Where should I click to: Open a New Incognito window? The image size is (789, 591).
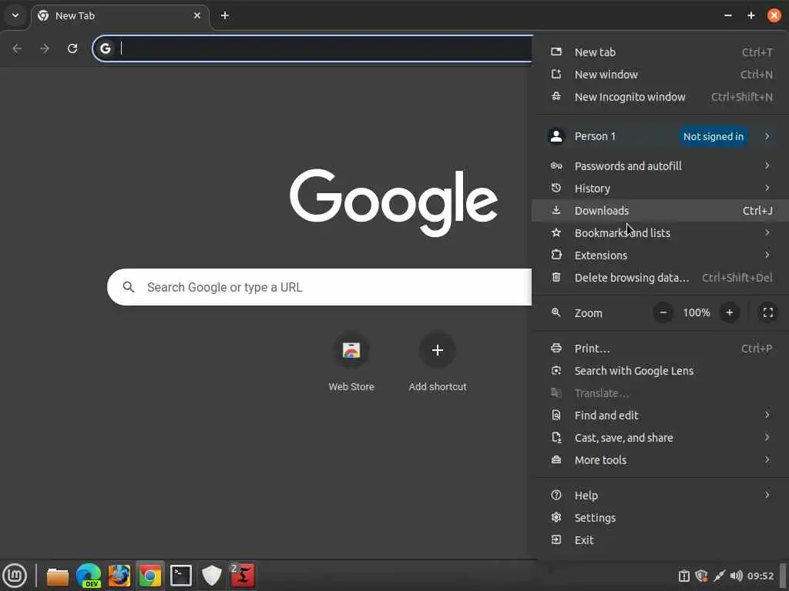point(660,97)
